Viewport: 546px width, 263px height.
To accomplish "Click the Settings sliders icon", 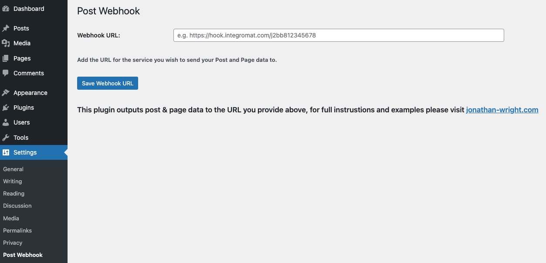I will pyautogui.click(x=6, y=152).
